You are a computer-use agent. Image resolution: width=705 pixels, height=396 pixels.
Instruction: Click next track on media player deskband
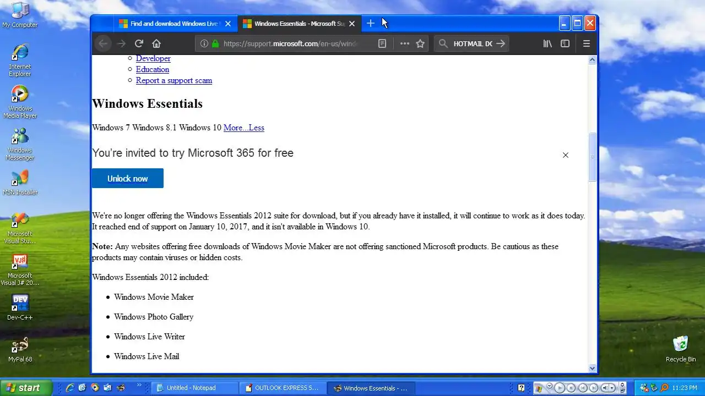point(594,388)
